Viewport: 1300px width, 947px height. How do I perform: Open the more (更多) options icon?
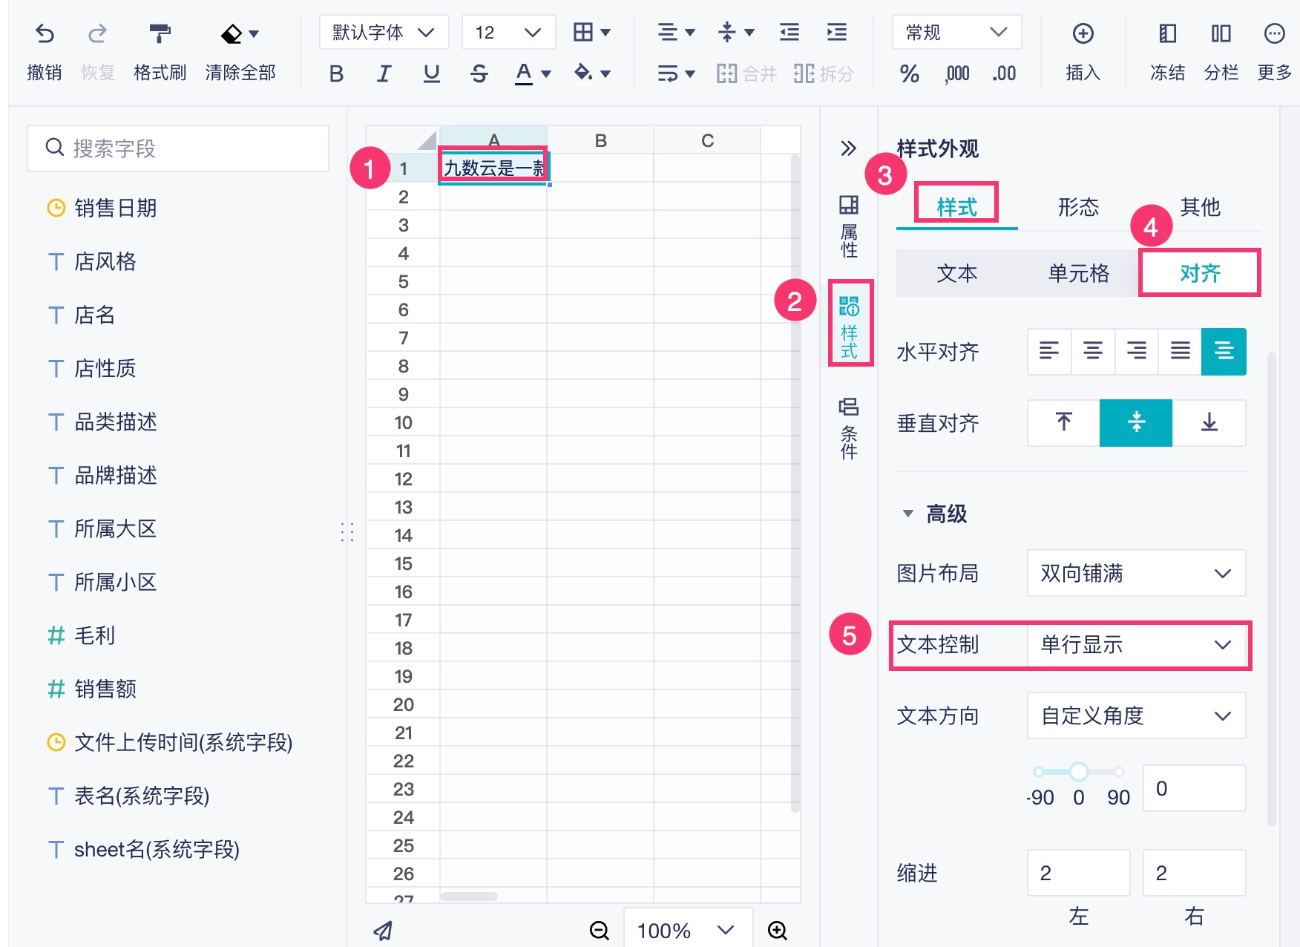[1274, 33]
